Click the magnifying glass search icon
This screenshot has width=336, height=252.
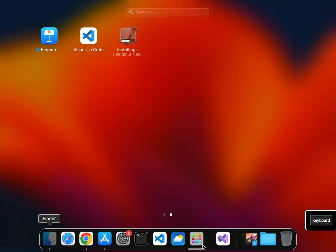(131, 12)
